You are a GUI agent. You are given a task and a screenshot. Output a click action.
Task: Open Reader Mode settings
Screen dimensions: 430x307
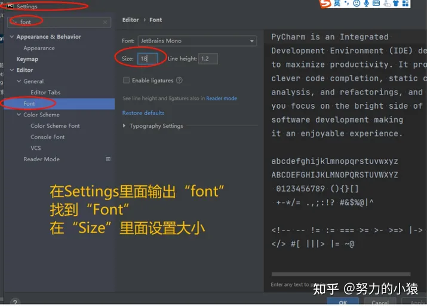[41, 159]
